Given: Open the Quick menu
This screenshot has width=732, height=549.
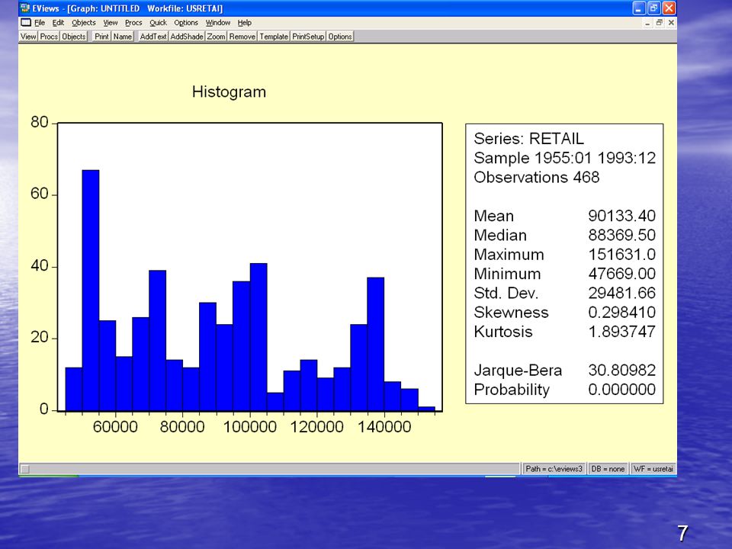Looking at the screenshot, I should [x=159, y=22].
